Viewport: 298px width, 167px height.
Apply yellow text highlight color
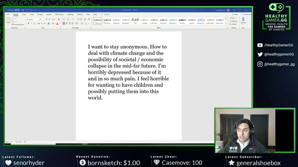[53, 24]
